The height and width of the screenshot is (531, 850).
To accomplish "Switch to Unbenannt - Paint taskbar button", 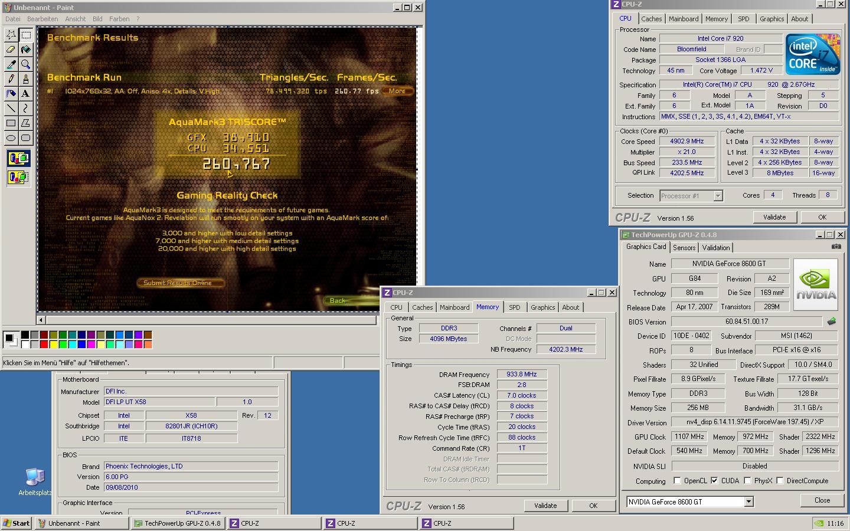I will point(81,523).
